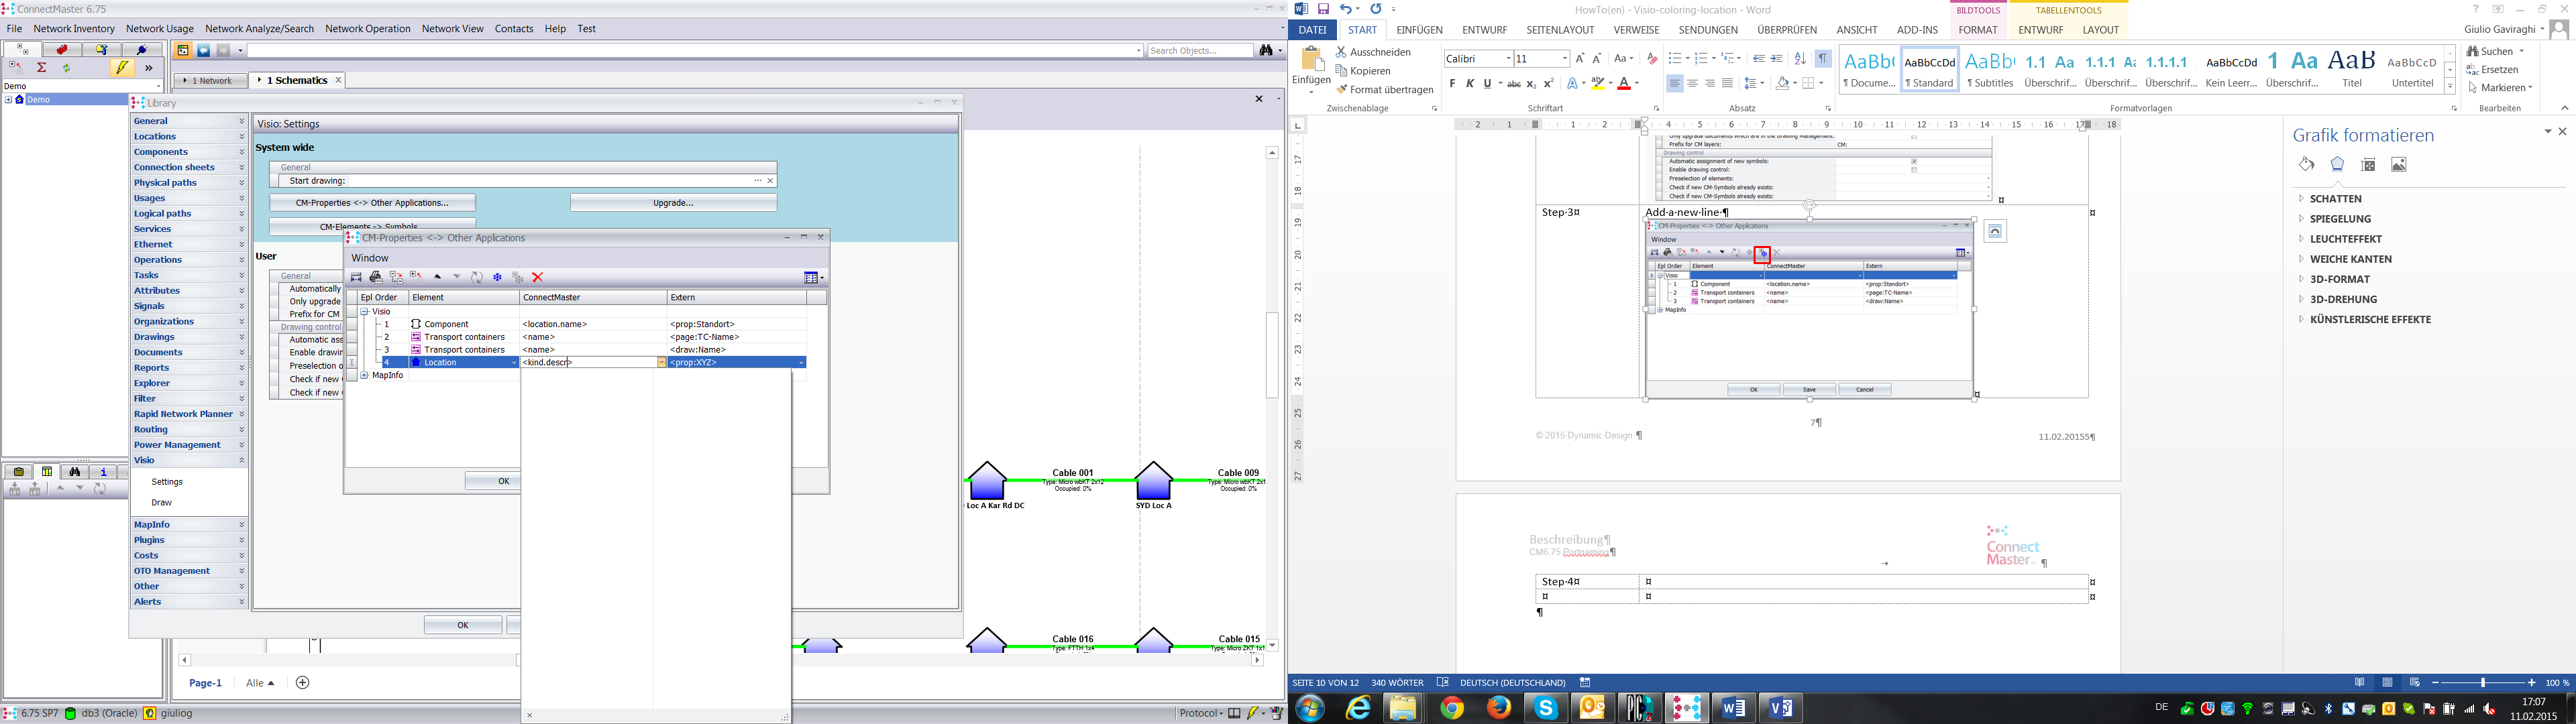
Task: Click the green refresh icon in ConnectMaster sidebar
Action: [66, 68]
